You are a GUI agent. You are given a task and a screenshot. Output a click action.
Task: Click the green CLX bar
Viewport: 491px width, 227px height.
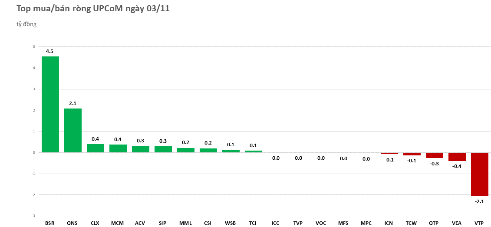click(x=96, y=148)
